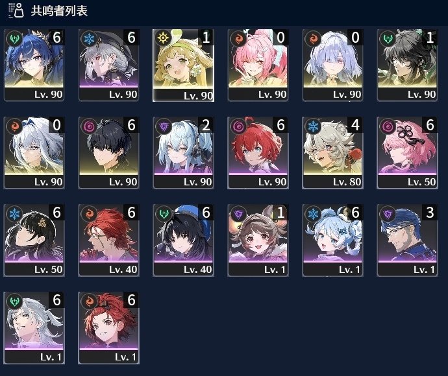Click the 共鸣者列表 title text

click(59, 11)
